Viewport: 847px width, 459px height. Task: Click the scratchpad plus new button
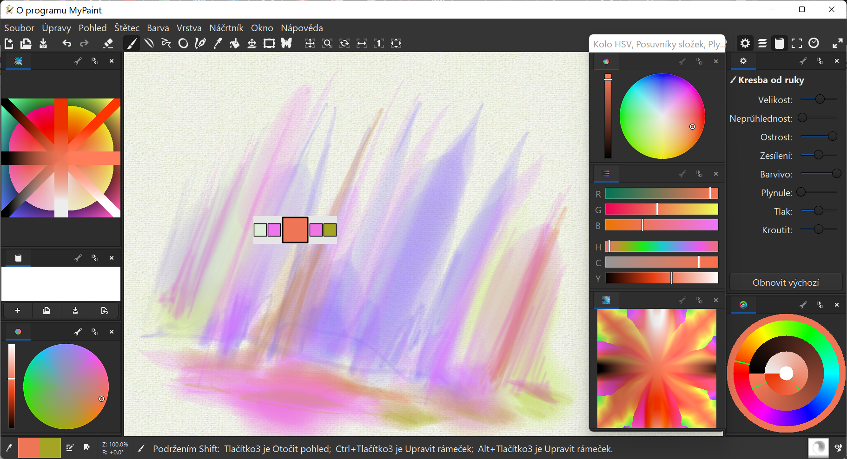tap(18, 310)
